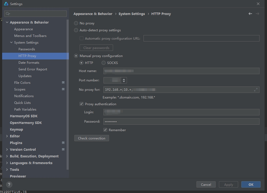Open Date Formats settings
Screen dimensions: 267x193
tap(29, 63)
